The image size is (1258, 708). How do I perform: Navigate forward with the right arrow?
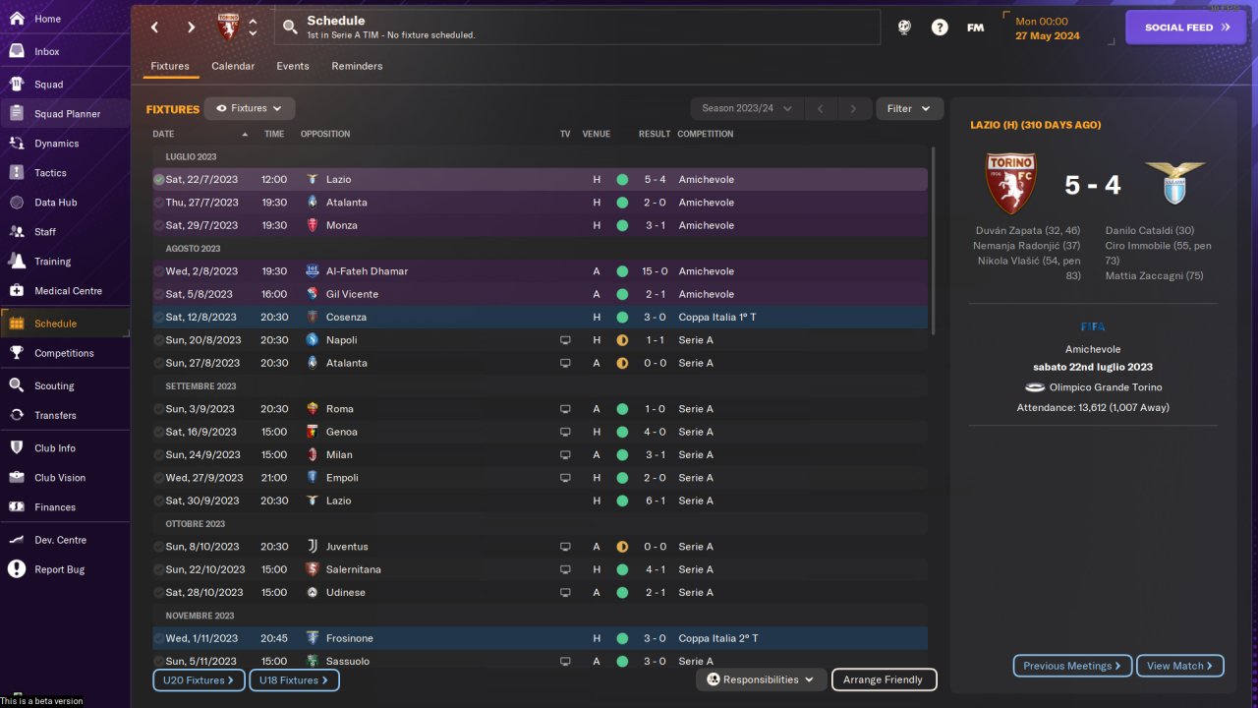[191, 28]
